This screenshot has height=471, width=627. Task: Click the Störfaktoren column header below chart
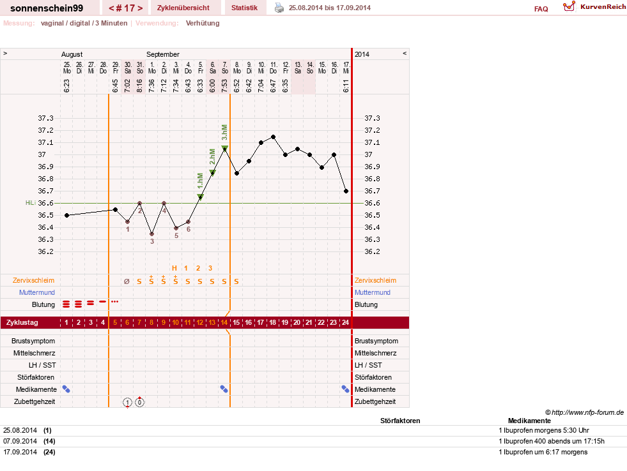pyautogui.click(x=400, y=421)
